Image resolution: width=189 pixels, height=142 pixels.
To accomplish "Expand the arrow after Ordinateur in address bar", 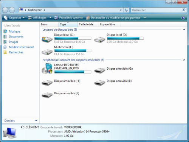I will [44, 10].
